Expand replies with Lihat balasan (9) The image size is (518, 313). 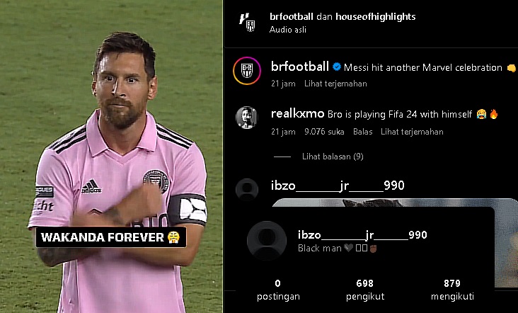(x=333, y=156)
